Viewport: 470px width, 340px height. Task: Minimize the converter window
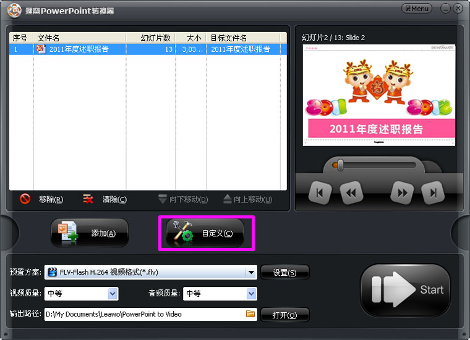pos(445,9)
